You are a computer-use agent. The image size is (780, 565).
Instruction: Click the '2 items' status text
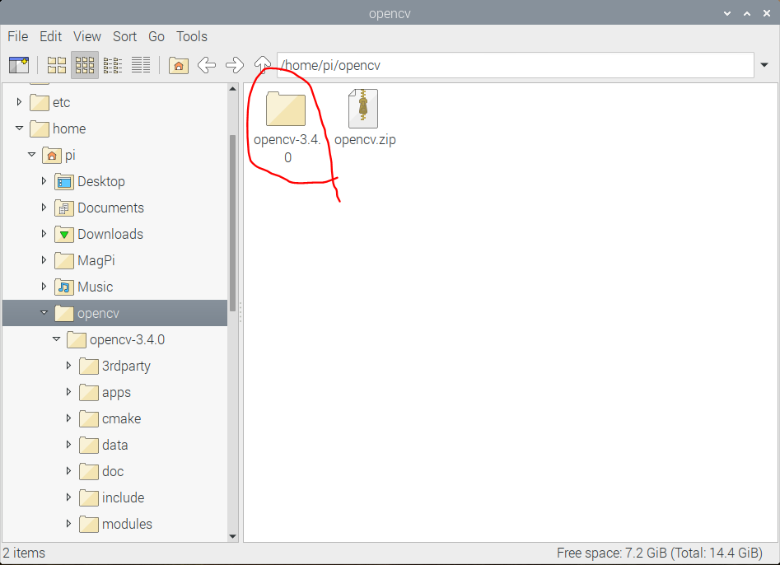[24, 553]
